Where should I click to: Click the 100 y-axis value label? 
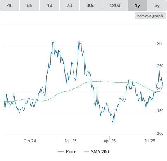[160, 133]
